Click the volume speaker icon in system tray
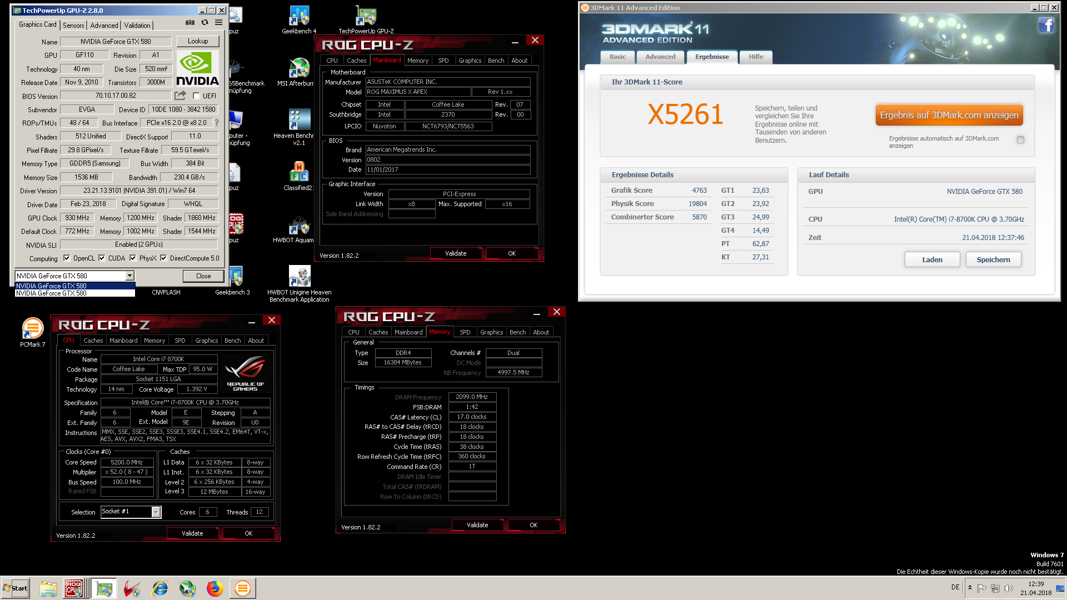This screenshot has width=1067, height=600. 1009,588
